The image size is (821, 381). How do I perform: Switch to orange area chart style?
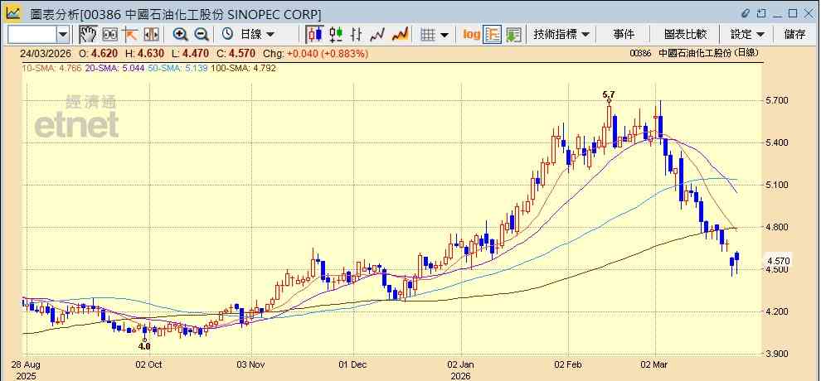pyautogui.click(x=400, y=35)
